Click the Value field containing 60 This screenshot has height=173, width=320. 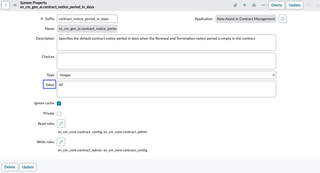pos(166,89)
